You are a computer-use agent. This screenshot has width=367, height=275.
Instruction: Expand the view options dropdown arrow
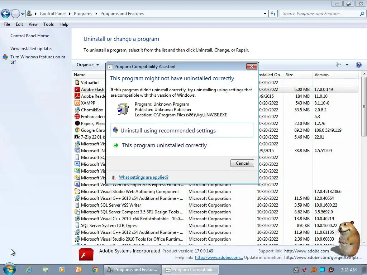pyautogui.click(x=347, y=65)
